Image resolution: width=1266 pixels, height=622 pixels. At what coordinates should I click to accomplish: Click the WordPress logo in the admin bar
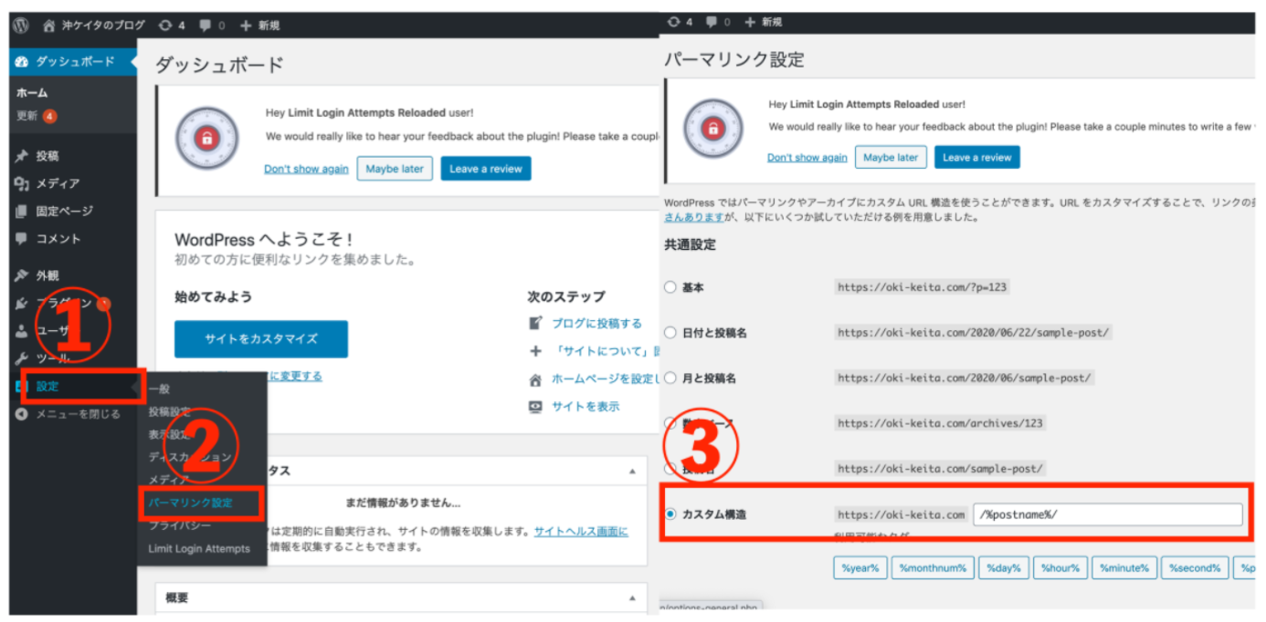tap(21, 26)
